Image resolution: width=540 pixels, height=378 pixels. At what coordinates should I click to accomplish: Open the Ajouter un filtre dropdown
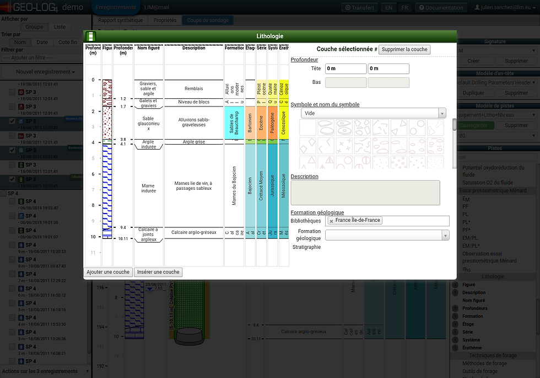(43, 57)
